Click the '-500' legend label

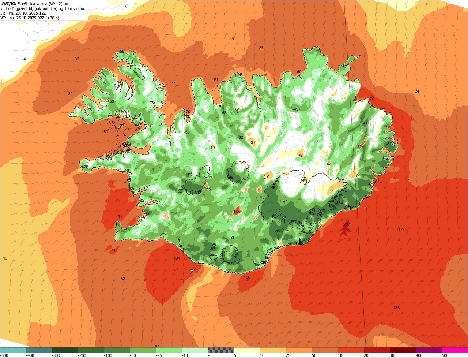[x=4, y=355]
